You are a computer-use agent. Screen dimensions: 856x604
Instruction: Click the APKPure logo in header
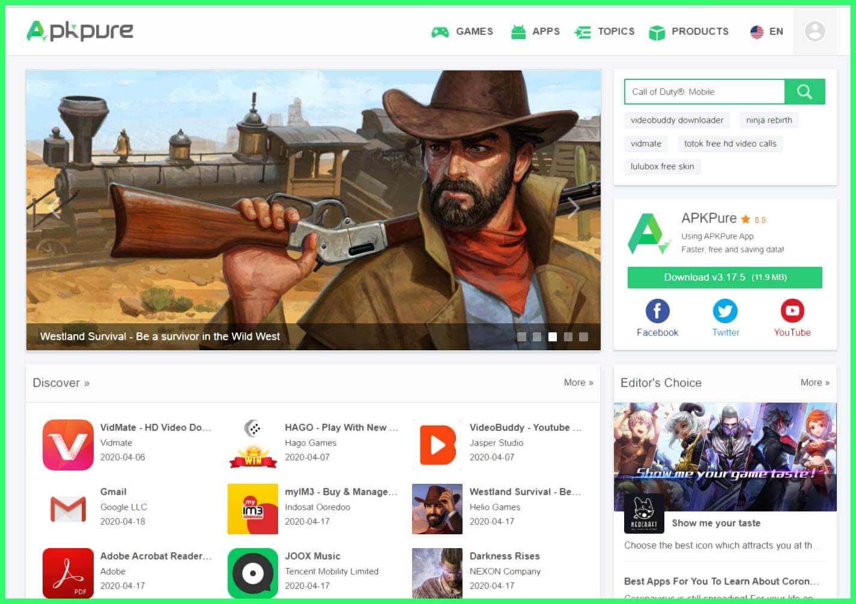click(80, 31)
